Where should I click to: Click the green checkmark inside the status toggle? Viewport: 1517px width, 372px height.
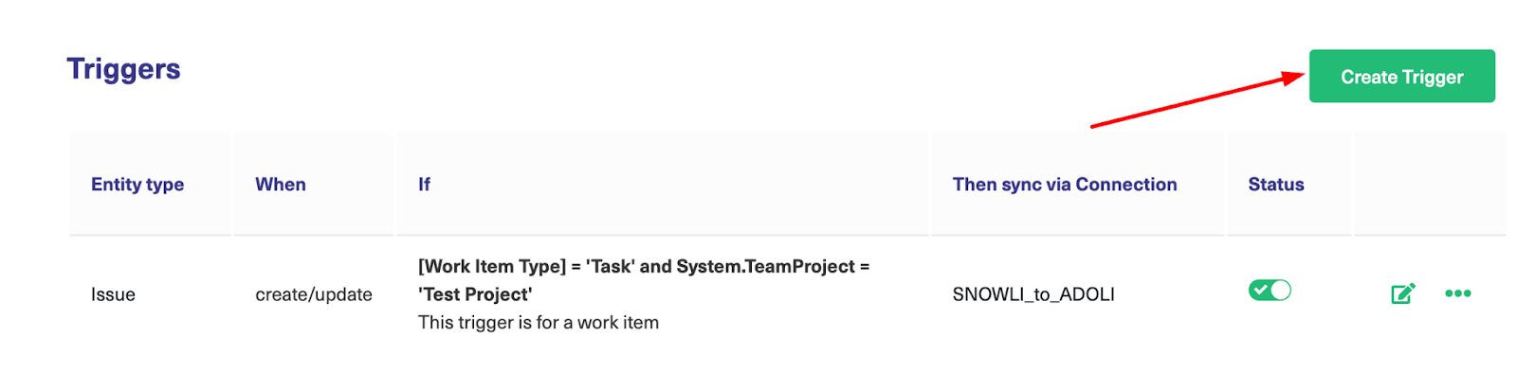pos(1260,291)
